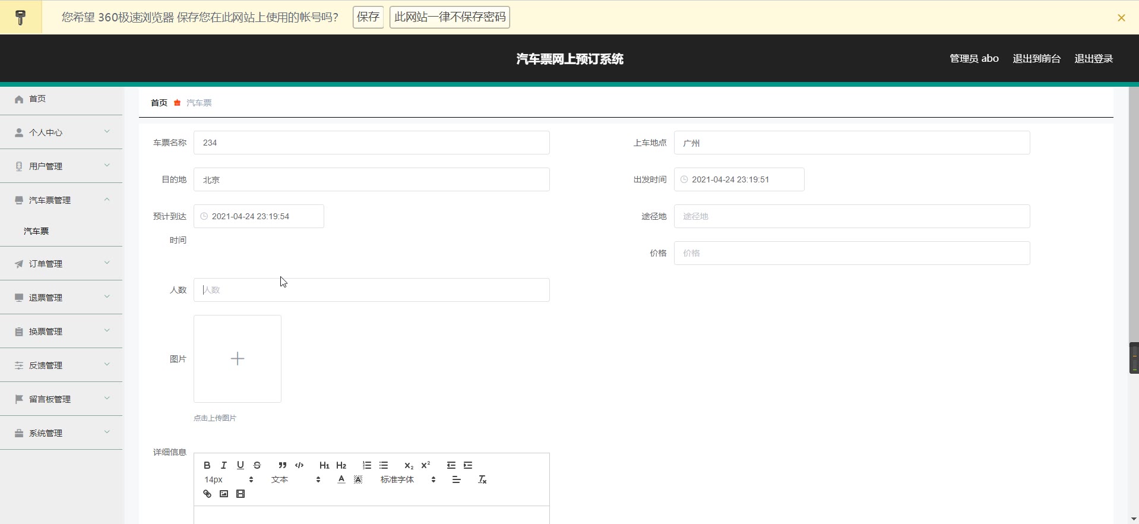Click the 人数 input field
The height and width of the screenshot is (524, 1139).
[372, 290]
